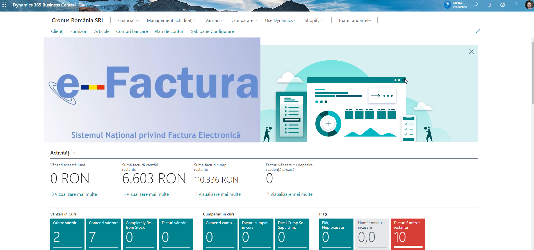Open Toate rapoartele
This screenshot has width=534, height=250.
(354, 21)
